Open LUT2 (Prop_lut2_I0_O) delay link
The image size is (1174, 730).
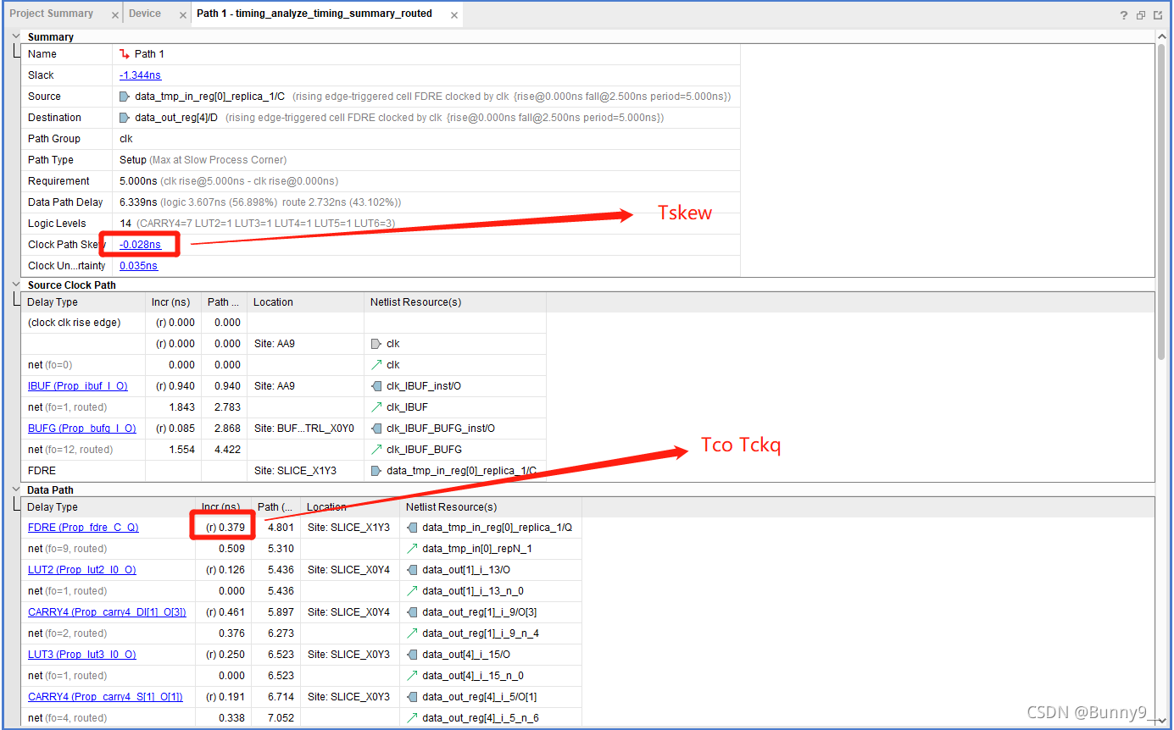point(82,570)
